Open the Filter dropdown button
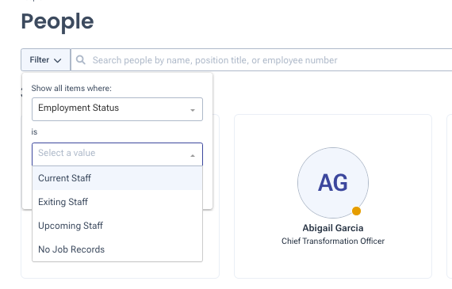Viewport: 452px width, 289px height. [x=45, y=60]
